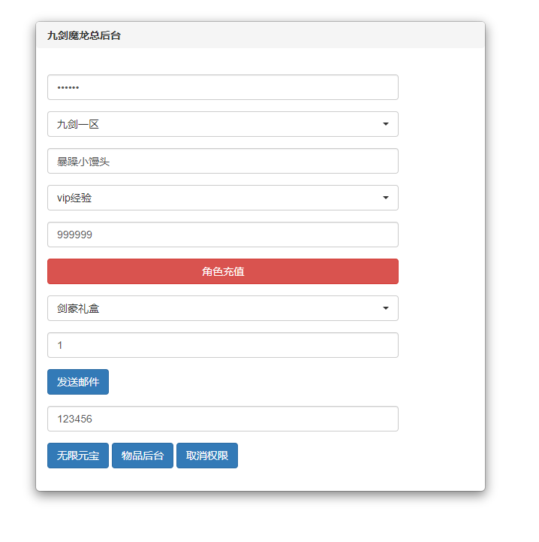The width and height of the screenshot is (539, 542).
Task: Expand the vip经验 recharge type dropdown
Action: tap(222, 198)
